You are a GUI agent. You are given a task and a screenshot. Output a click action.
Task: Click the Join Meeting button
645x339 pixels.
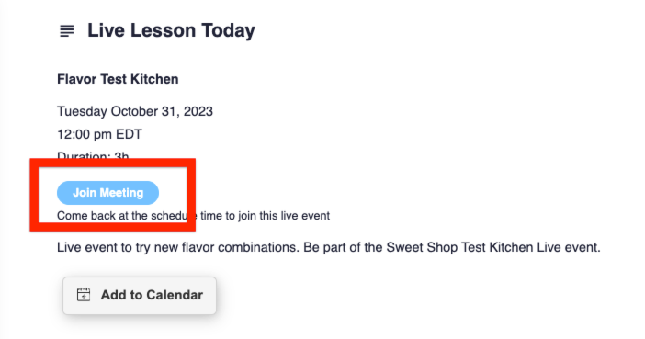click(107, 193)
